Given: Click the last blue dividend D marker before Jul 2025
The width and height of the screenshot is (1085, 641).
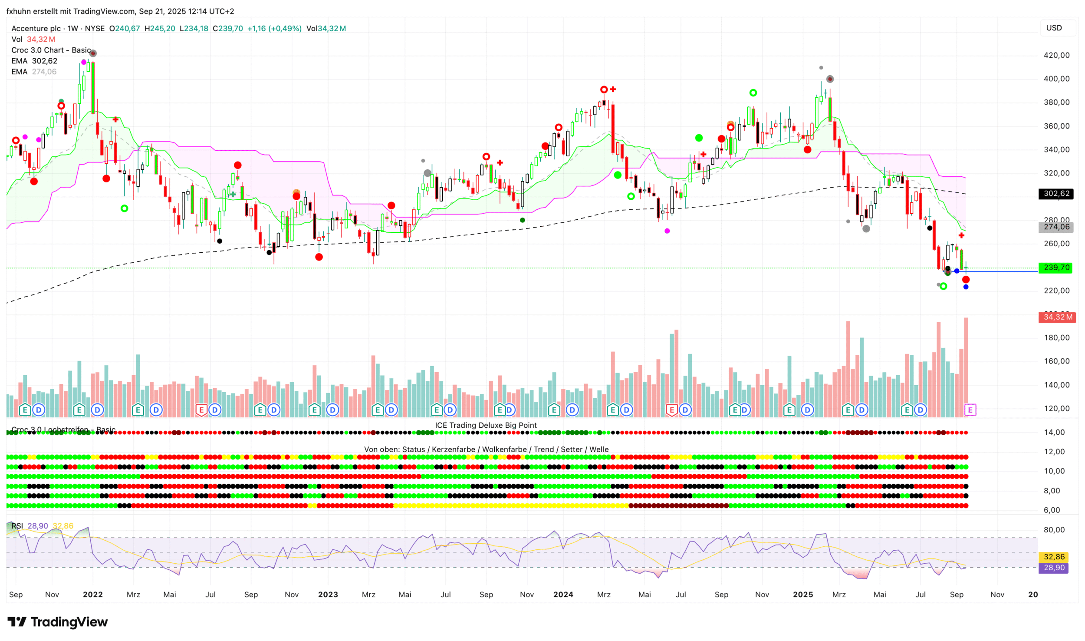Looking at the screenshot, I should 921,410.
